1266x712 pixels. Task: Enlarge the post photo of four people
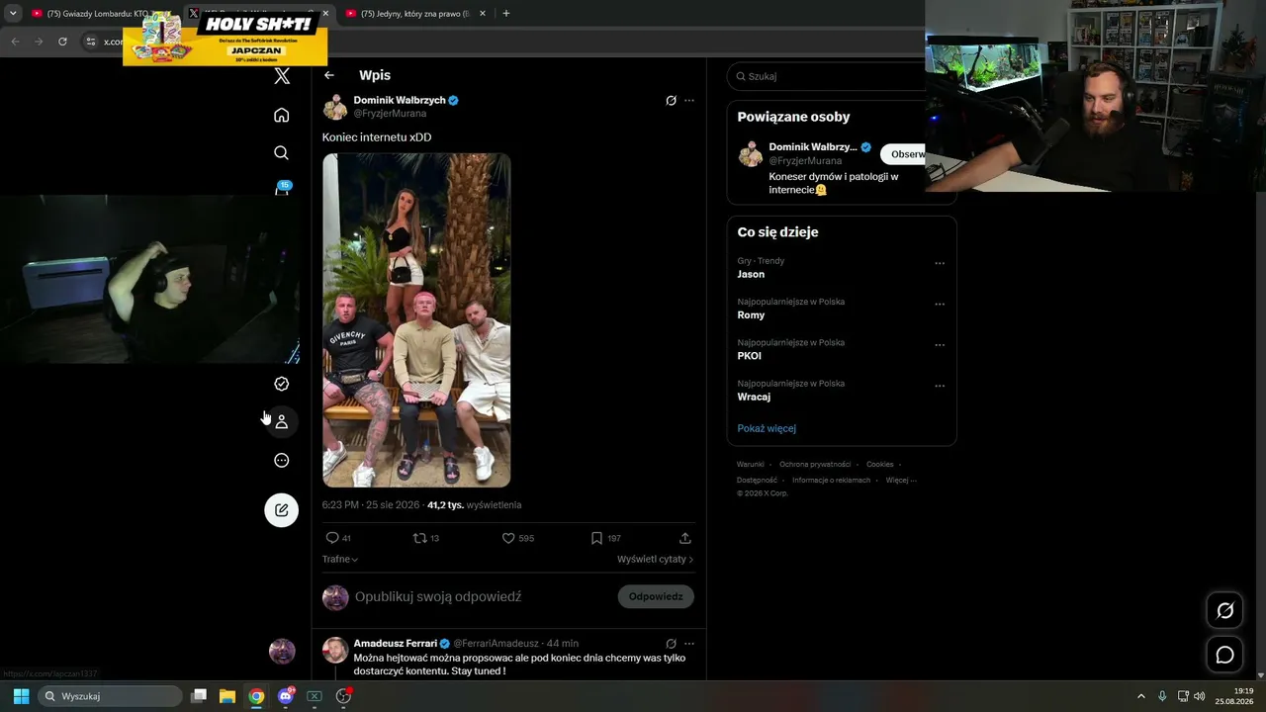[x=416, y=320]
